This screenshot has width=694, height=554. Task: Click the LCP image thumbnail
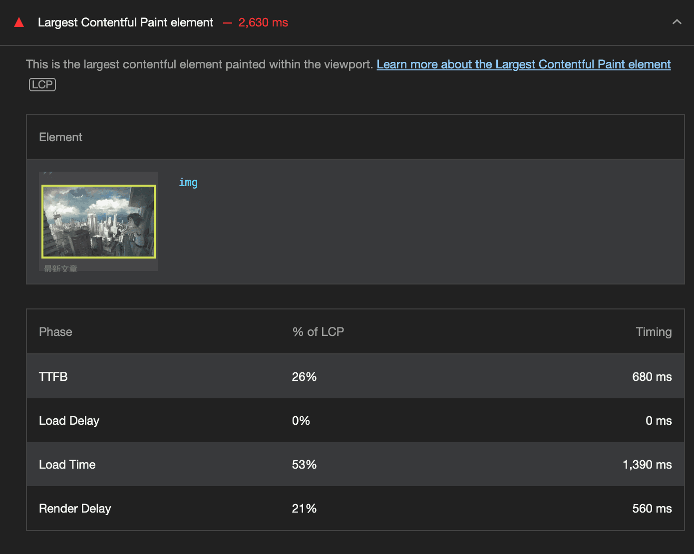tap(98, 222)
